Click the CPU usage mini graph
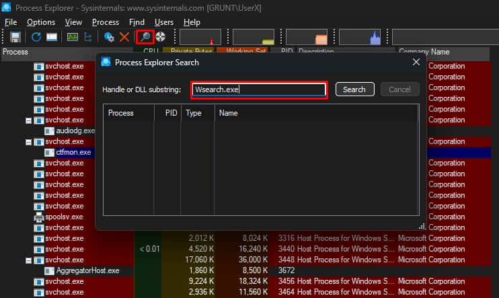The height and width of the screenshot is (298, 499). (x=200, y=37)
